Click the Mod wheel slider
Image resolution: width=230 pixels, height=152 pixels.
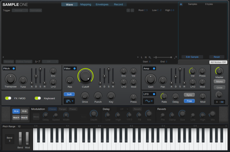click(x=27, y=139)
